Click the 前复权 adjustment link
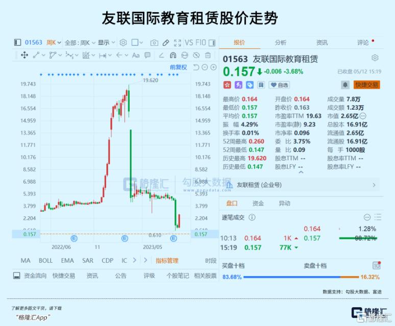The image size is (395, 326). (x=178, y=67)
